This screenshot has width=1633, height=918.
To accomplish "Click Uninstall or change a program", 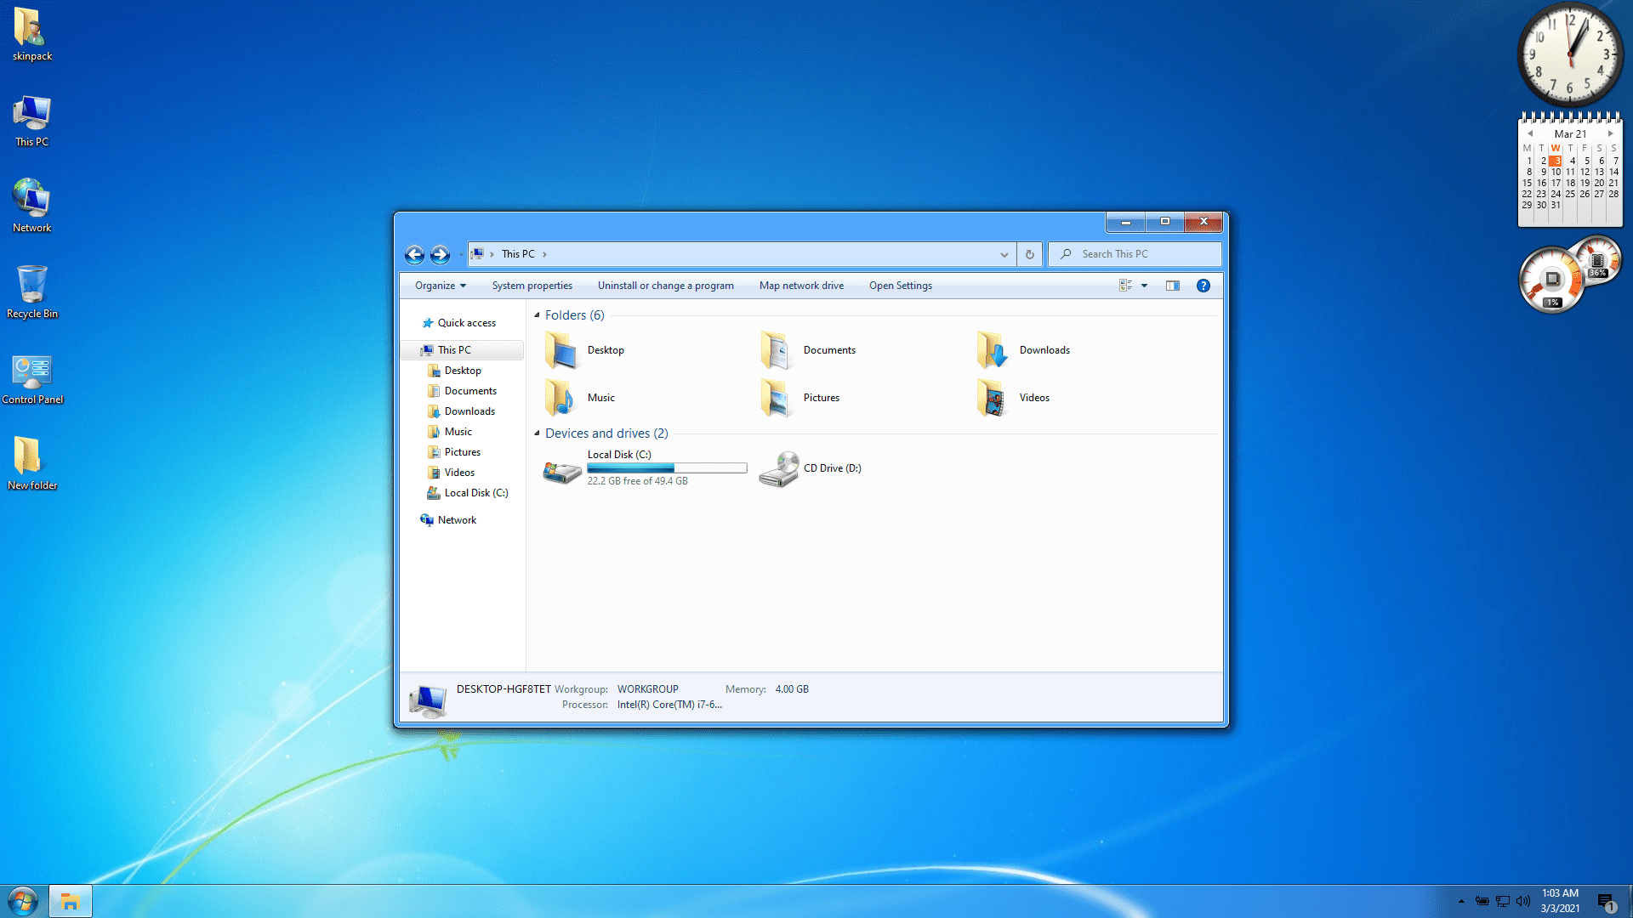I will point(664,285).
